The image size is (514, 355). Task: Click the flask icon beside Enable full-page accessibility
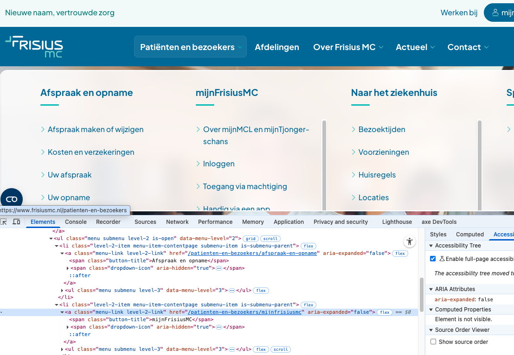point(442,259)
